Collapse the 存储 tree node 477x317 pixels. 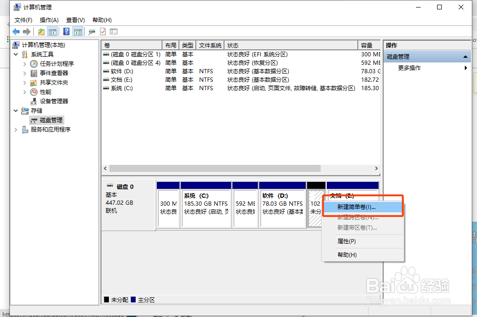16,111
